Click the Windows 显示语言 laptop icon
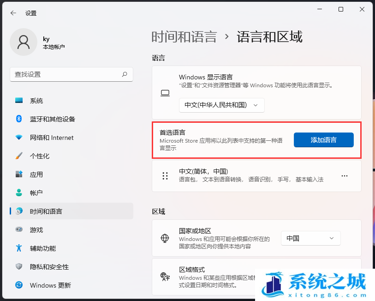The image size is (375, 301). (165, 93)
